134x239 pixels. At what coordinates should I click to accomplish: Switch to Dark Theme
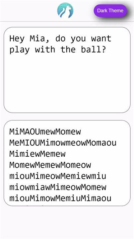pyautogui.click(x=110, y=11)
